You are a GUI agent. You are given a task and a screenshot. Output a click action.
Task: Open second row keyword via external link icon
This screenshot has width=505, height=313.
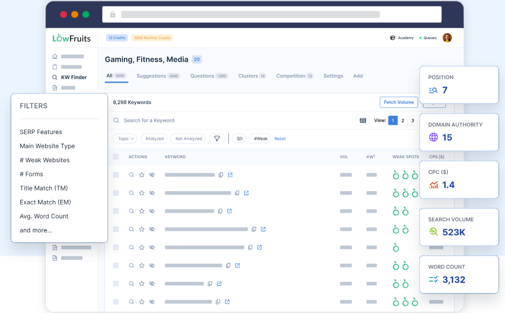pyautogui.click(x=246, y=193)
